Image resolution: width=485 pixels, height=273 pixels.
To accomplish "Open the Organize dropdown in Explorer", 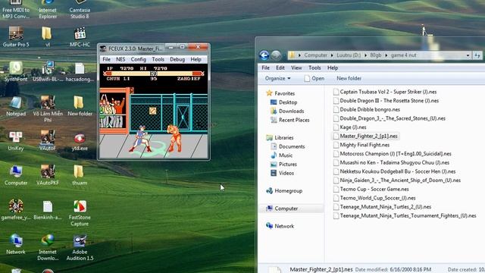I will pos(278,79).
